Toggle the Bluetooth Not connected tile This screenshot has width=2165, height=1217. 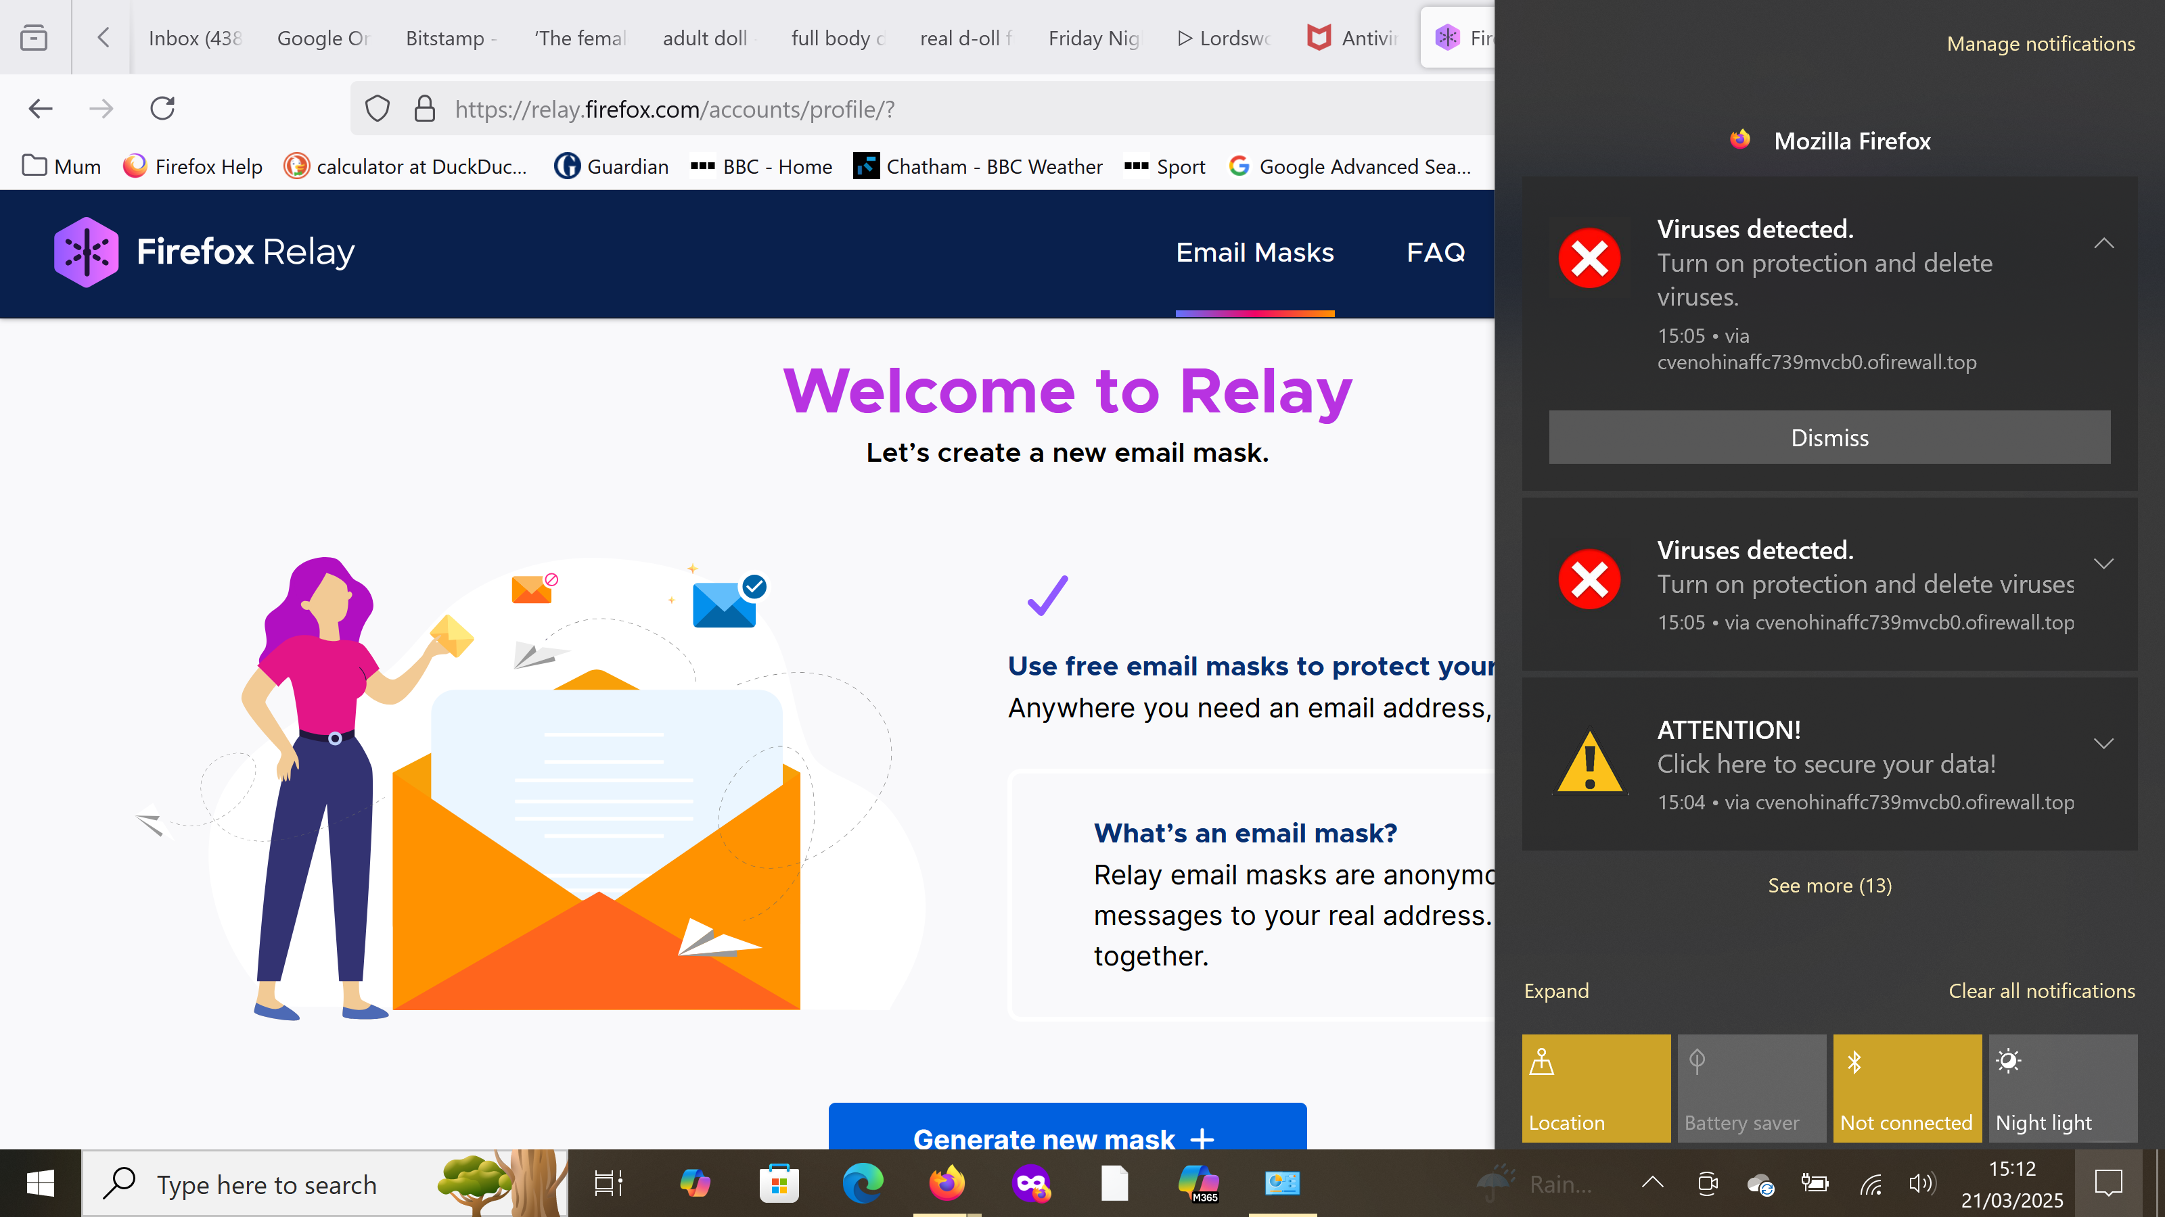(1907, 1088)
